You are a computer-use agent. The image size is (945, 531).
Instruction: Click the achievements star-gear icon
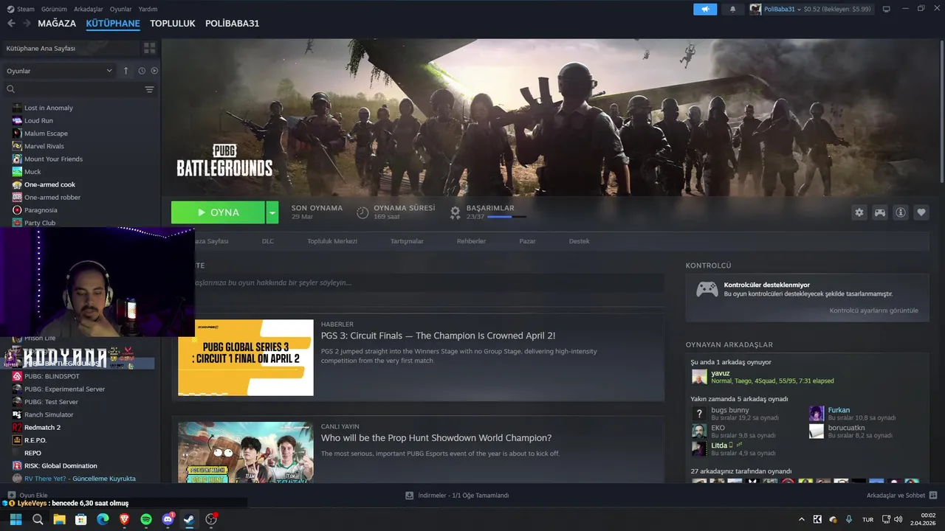point(456,212)
